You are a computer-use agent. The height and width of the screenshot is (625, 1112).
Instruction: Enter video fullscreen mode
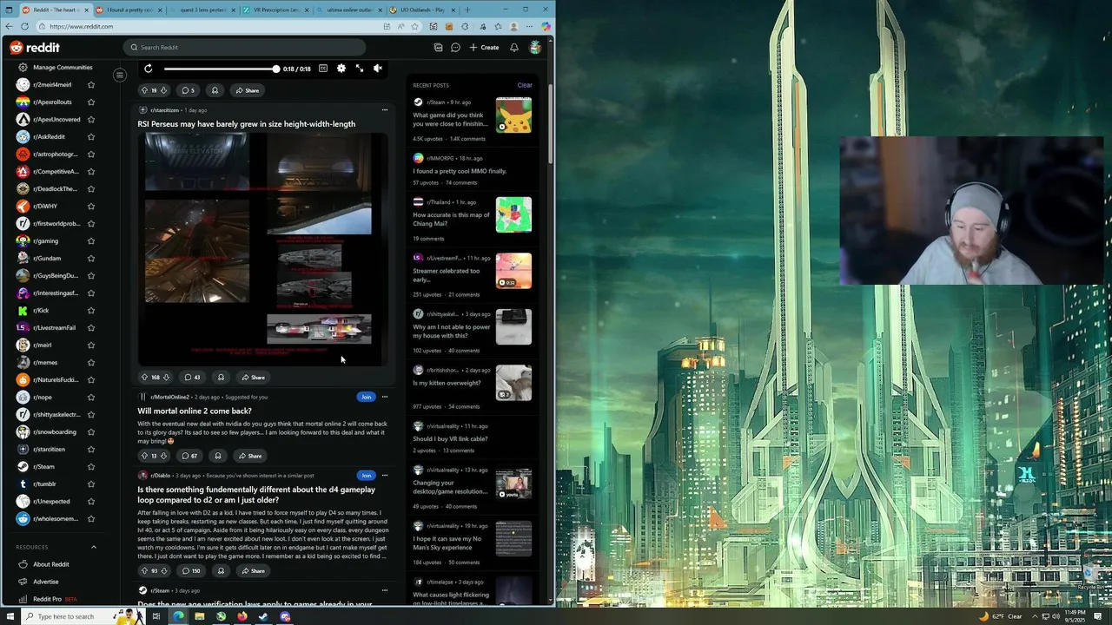click(x=360, y=69)
